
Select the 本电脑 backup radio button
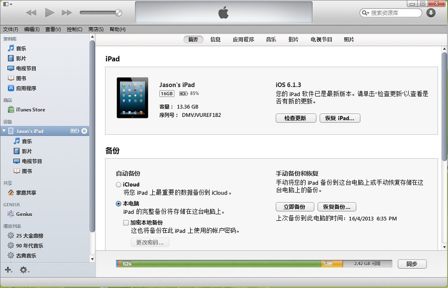(118, 203)
